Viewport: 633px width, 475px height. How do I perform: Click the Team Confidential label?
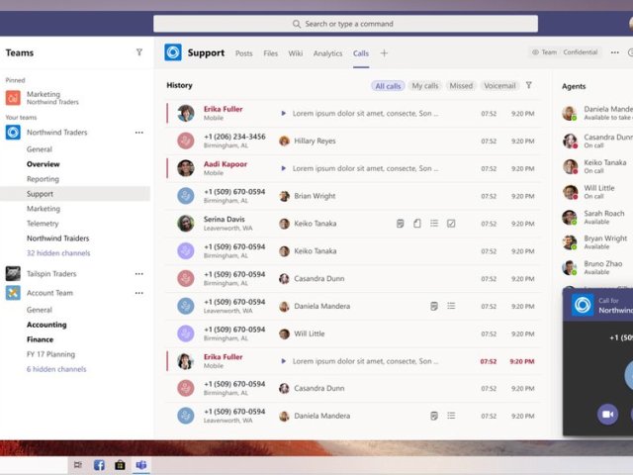[565, 52]
